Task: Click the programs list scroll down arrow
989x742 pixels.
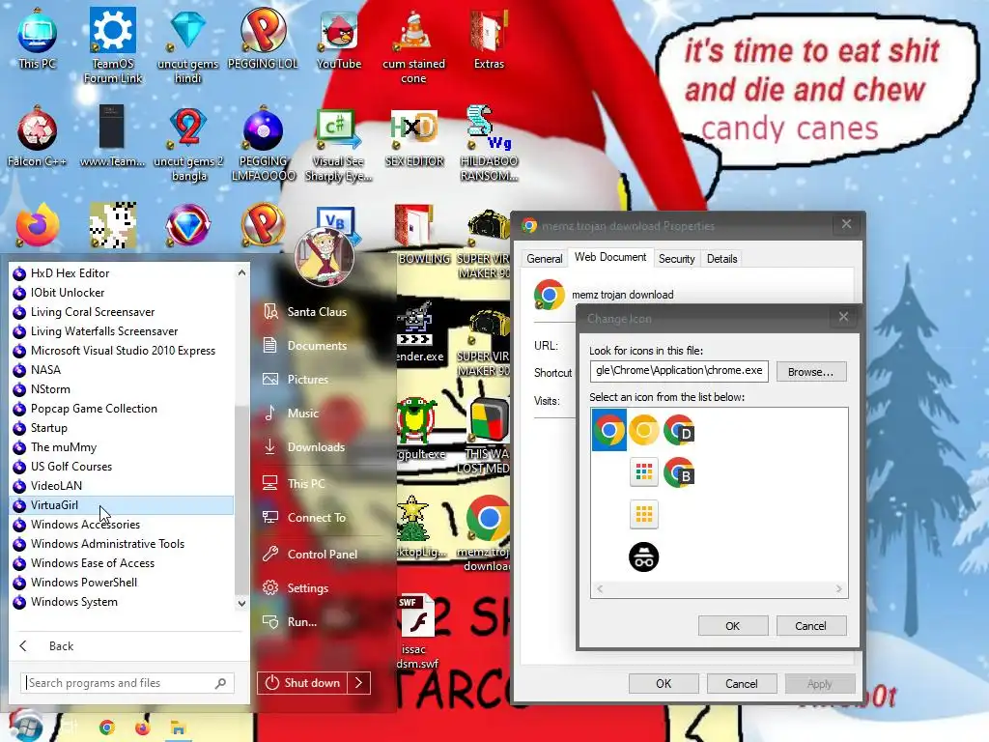Action: 241,603
